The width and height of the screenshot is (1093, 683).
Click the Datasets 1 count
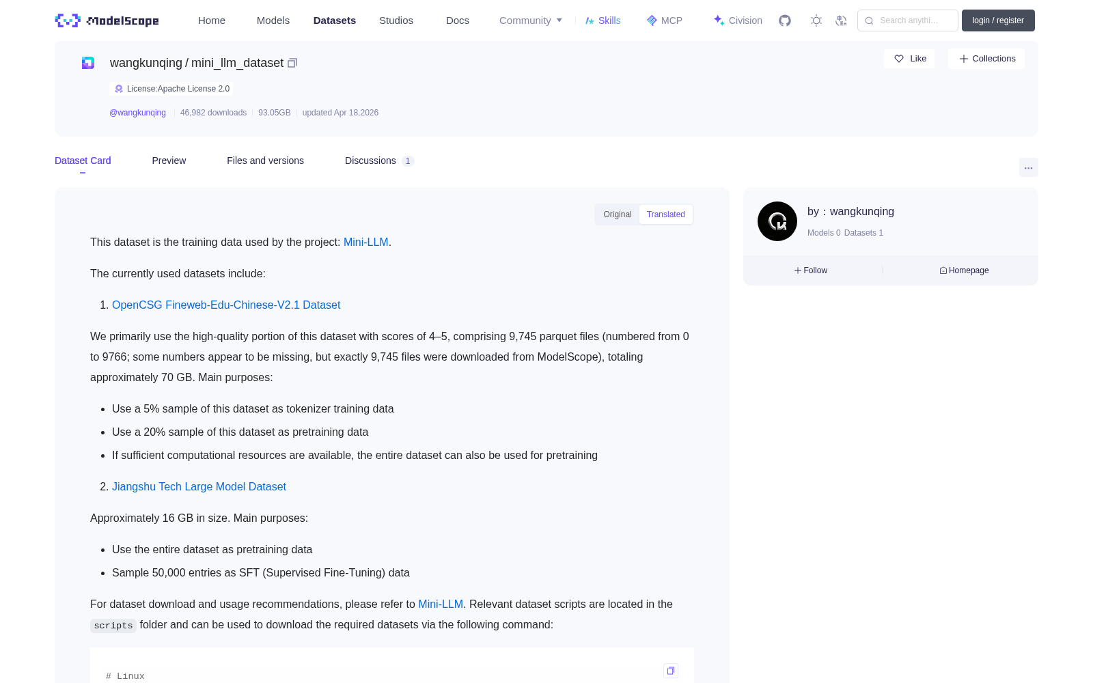(x=863, y=233)
